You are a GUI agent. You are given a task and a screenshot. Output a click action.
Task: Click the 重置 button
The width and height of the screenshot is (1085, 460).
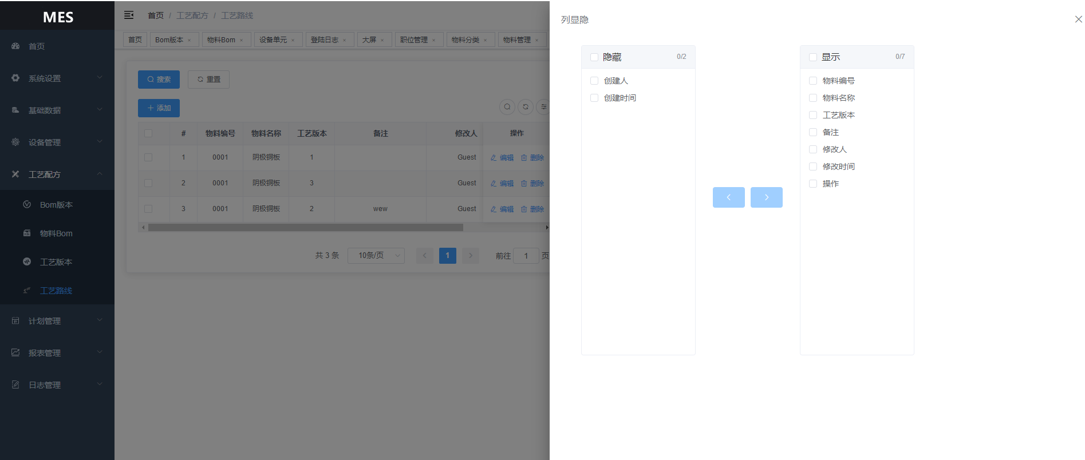point(208,80)
